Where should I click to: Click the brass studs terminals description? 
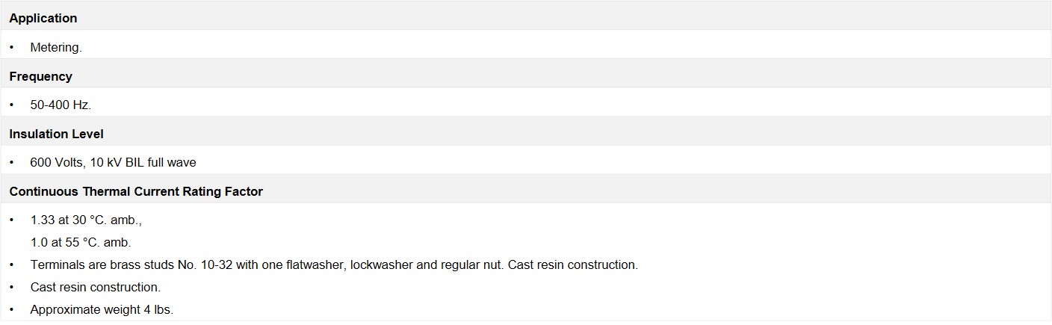tap(334, 264)
